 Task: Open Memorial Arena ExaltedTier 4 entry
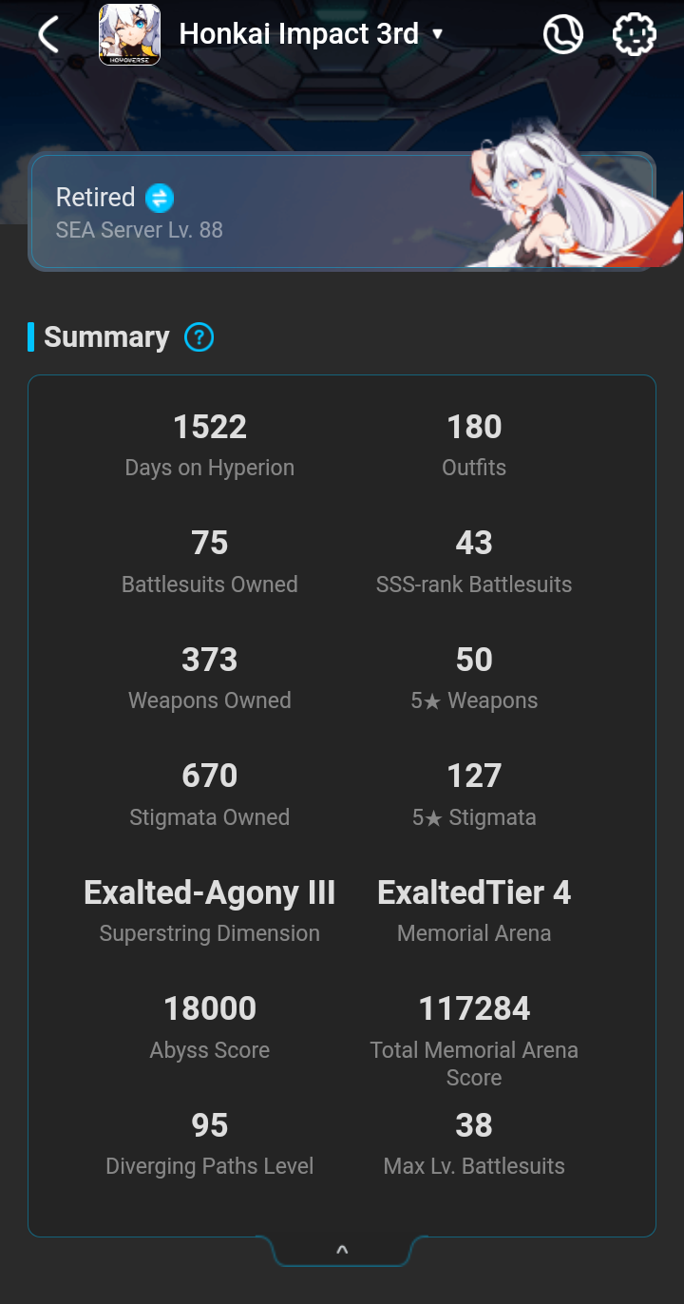pyautogui.click(x=474, y=911)
